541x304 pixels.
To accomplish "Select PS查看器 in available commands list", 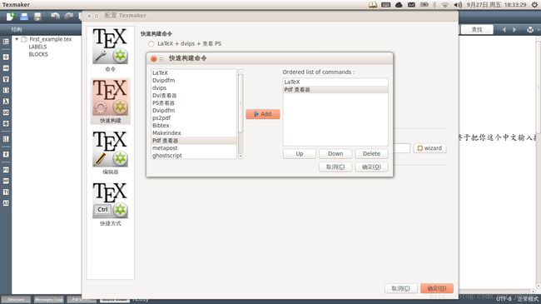I will click(x=194, y=103).
